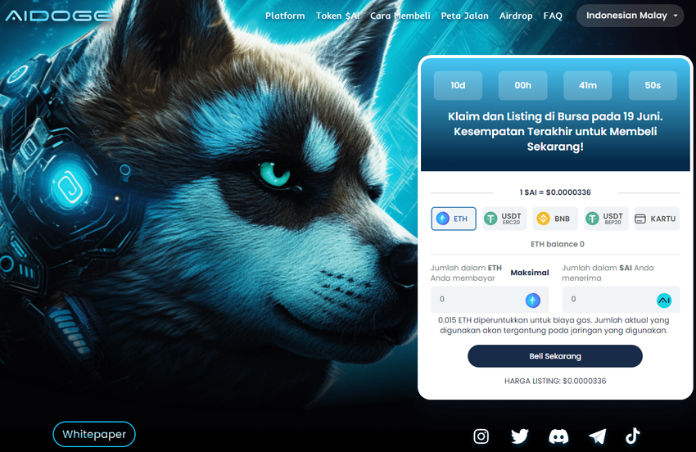Open the Twitter social link

point(520,436)
